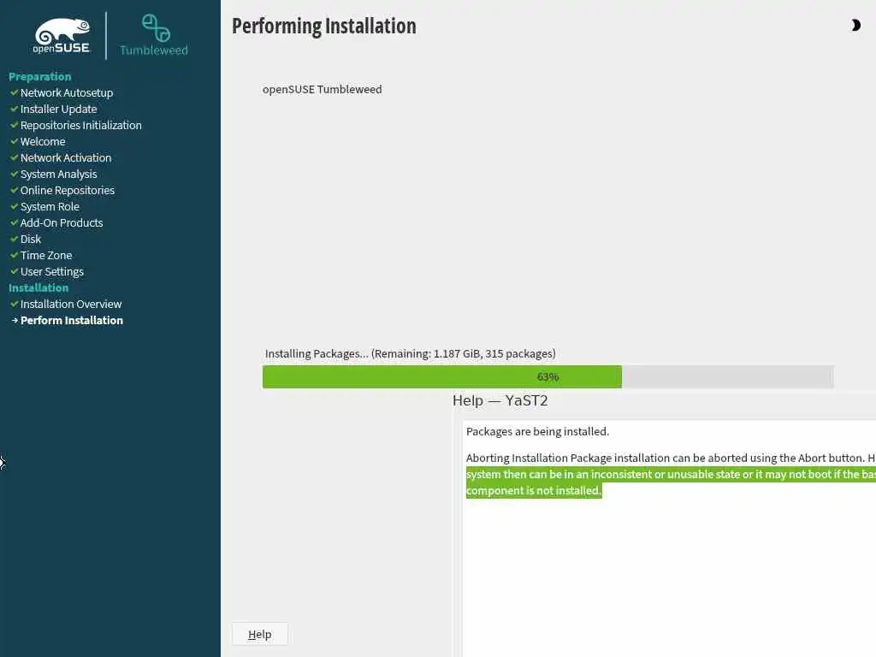Click the openSUSE Tumbleweed product label
Screen dimensions: 876x657
pyautogui.click(x=323, y=89)
